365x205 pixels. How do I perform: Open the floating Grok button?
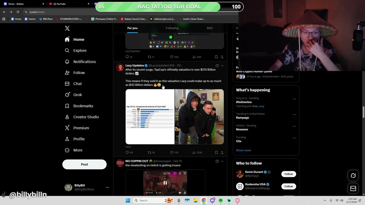[x=353, y=176]
